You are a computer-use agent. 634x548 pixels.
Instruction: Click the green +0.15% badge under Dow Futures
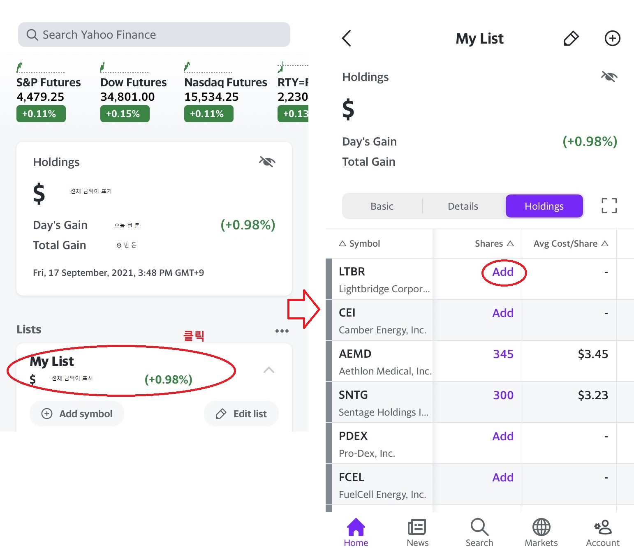point(125,113)
